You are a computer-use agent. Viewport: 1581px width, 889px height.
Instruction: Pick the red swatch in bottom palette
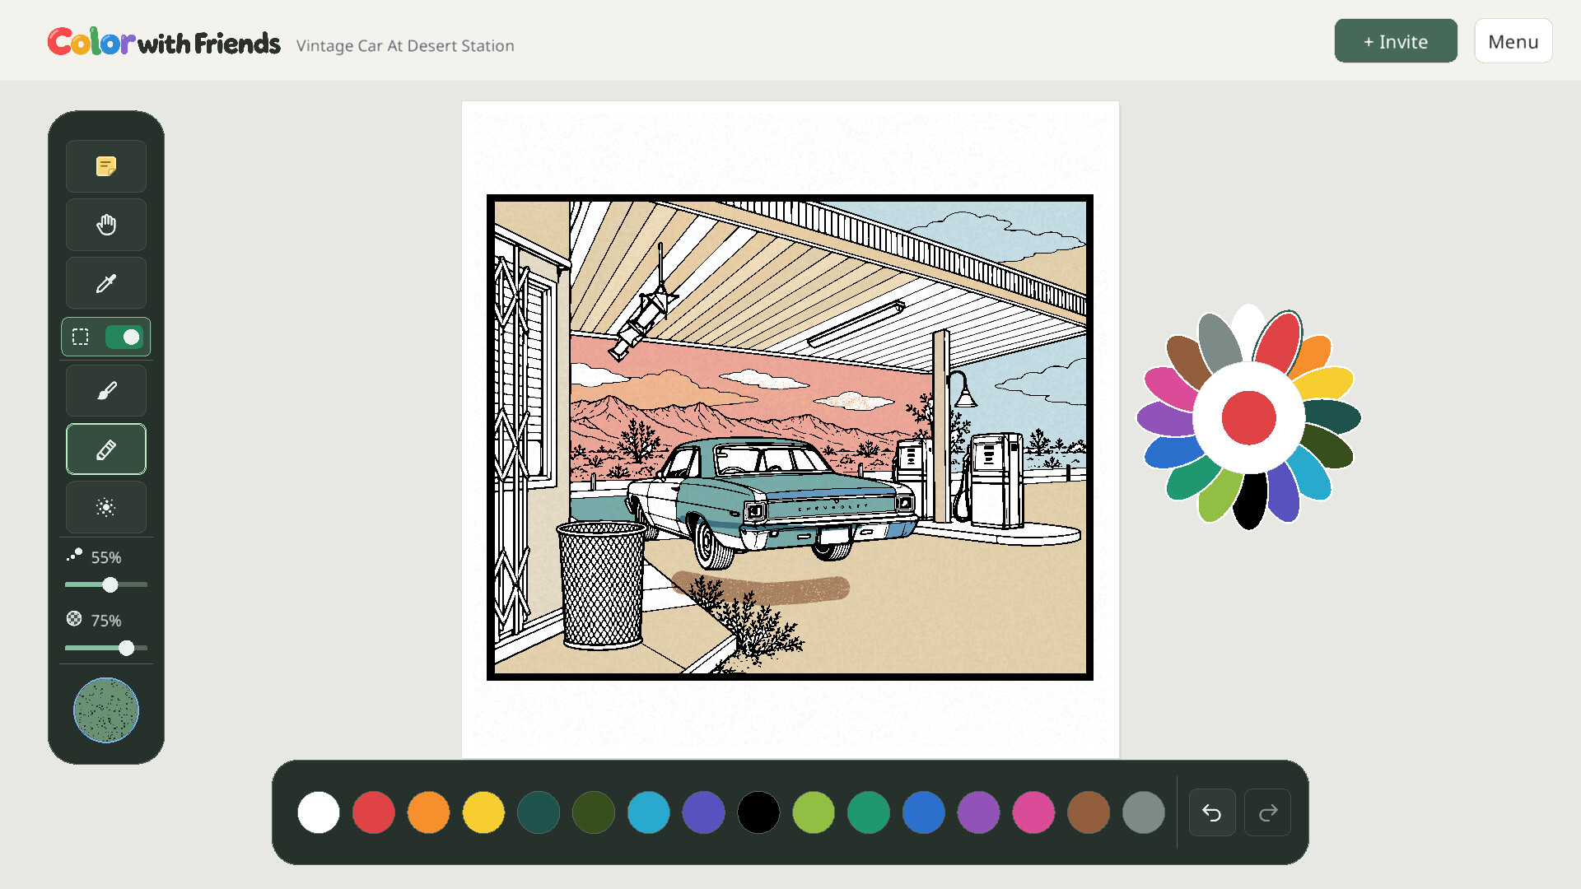(374, 812)
